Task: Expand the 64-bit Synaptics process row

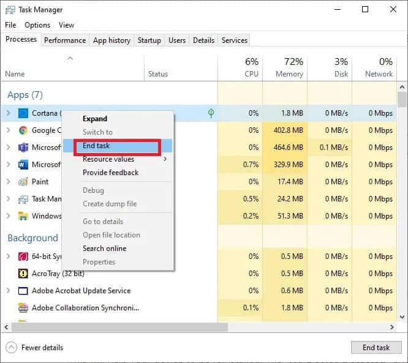Action: click(9, 256)
